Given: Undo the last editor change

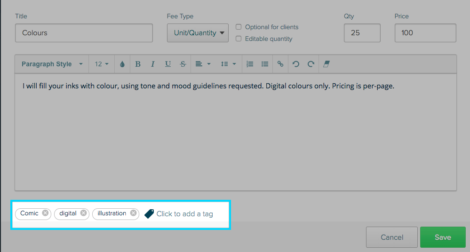Looking at the screenshot, I should [x=295, y=64].
